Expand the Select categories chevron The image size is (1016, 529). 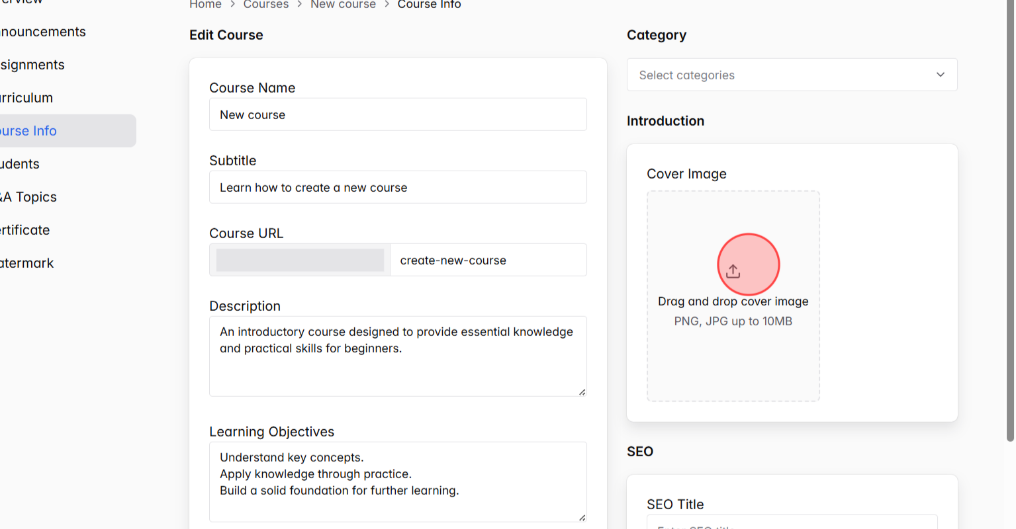tap(940, 75)
